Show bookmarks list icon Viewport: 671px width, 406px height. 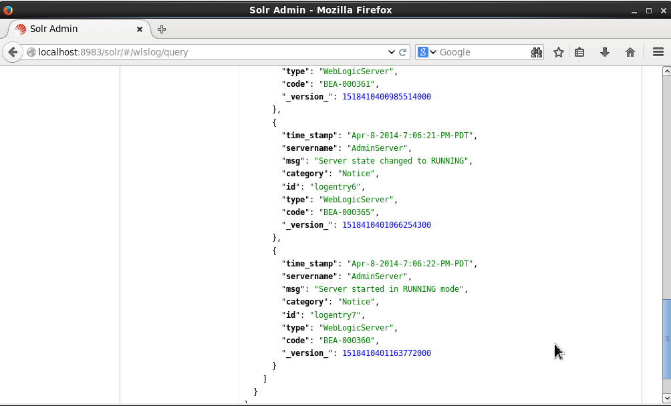(579, 52)
